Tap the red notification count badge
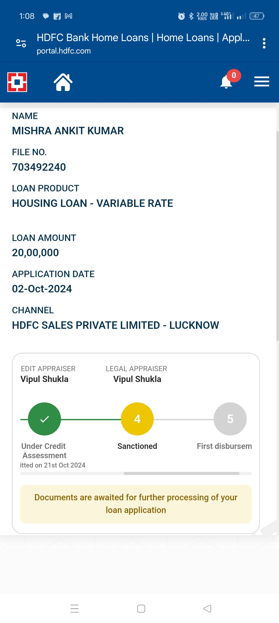The height and width of the screenshot is (623, 279). [x=234, y=75]
